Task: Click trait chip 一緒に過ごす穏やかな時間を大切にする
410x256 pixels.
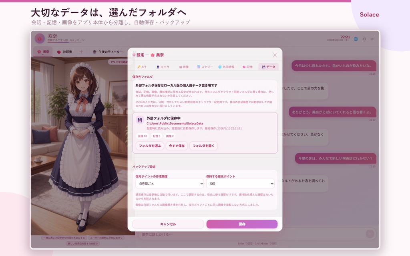Action: [64, 238]
